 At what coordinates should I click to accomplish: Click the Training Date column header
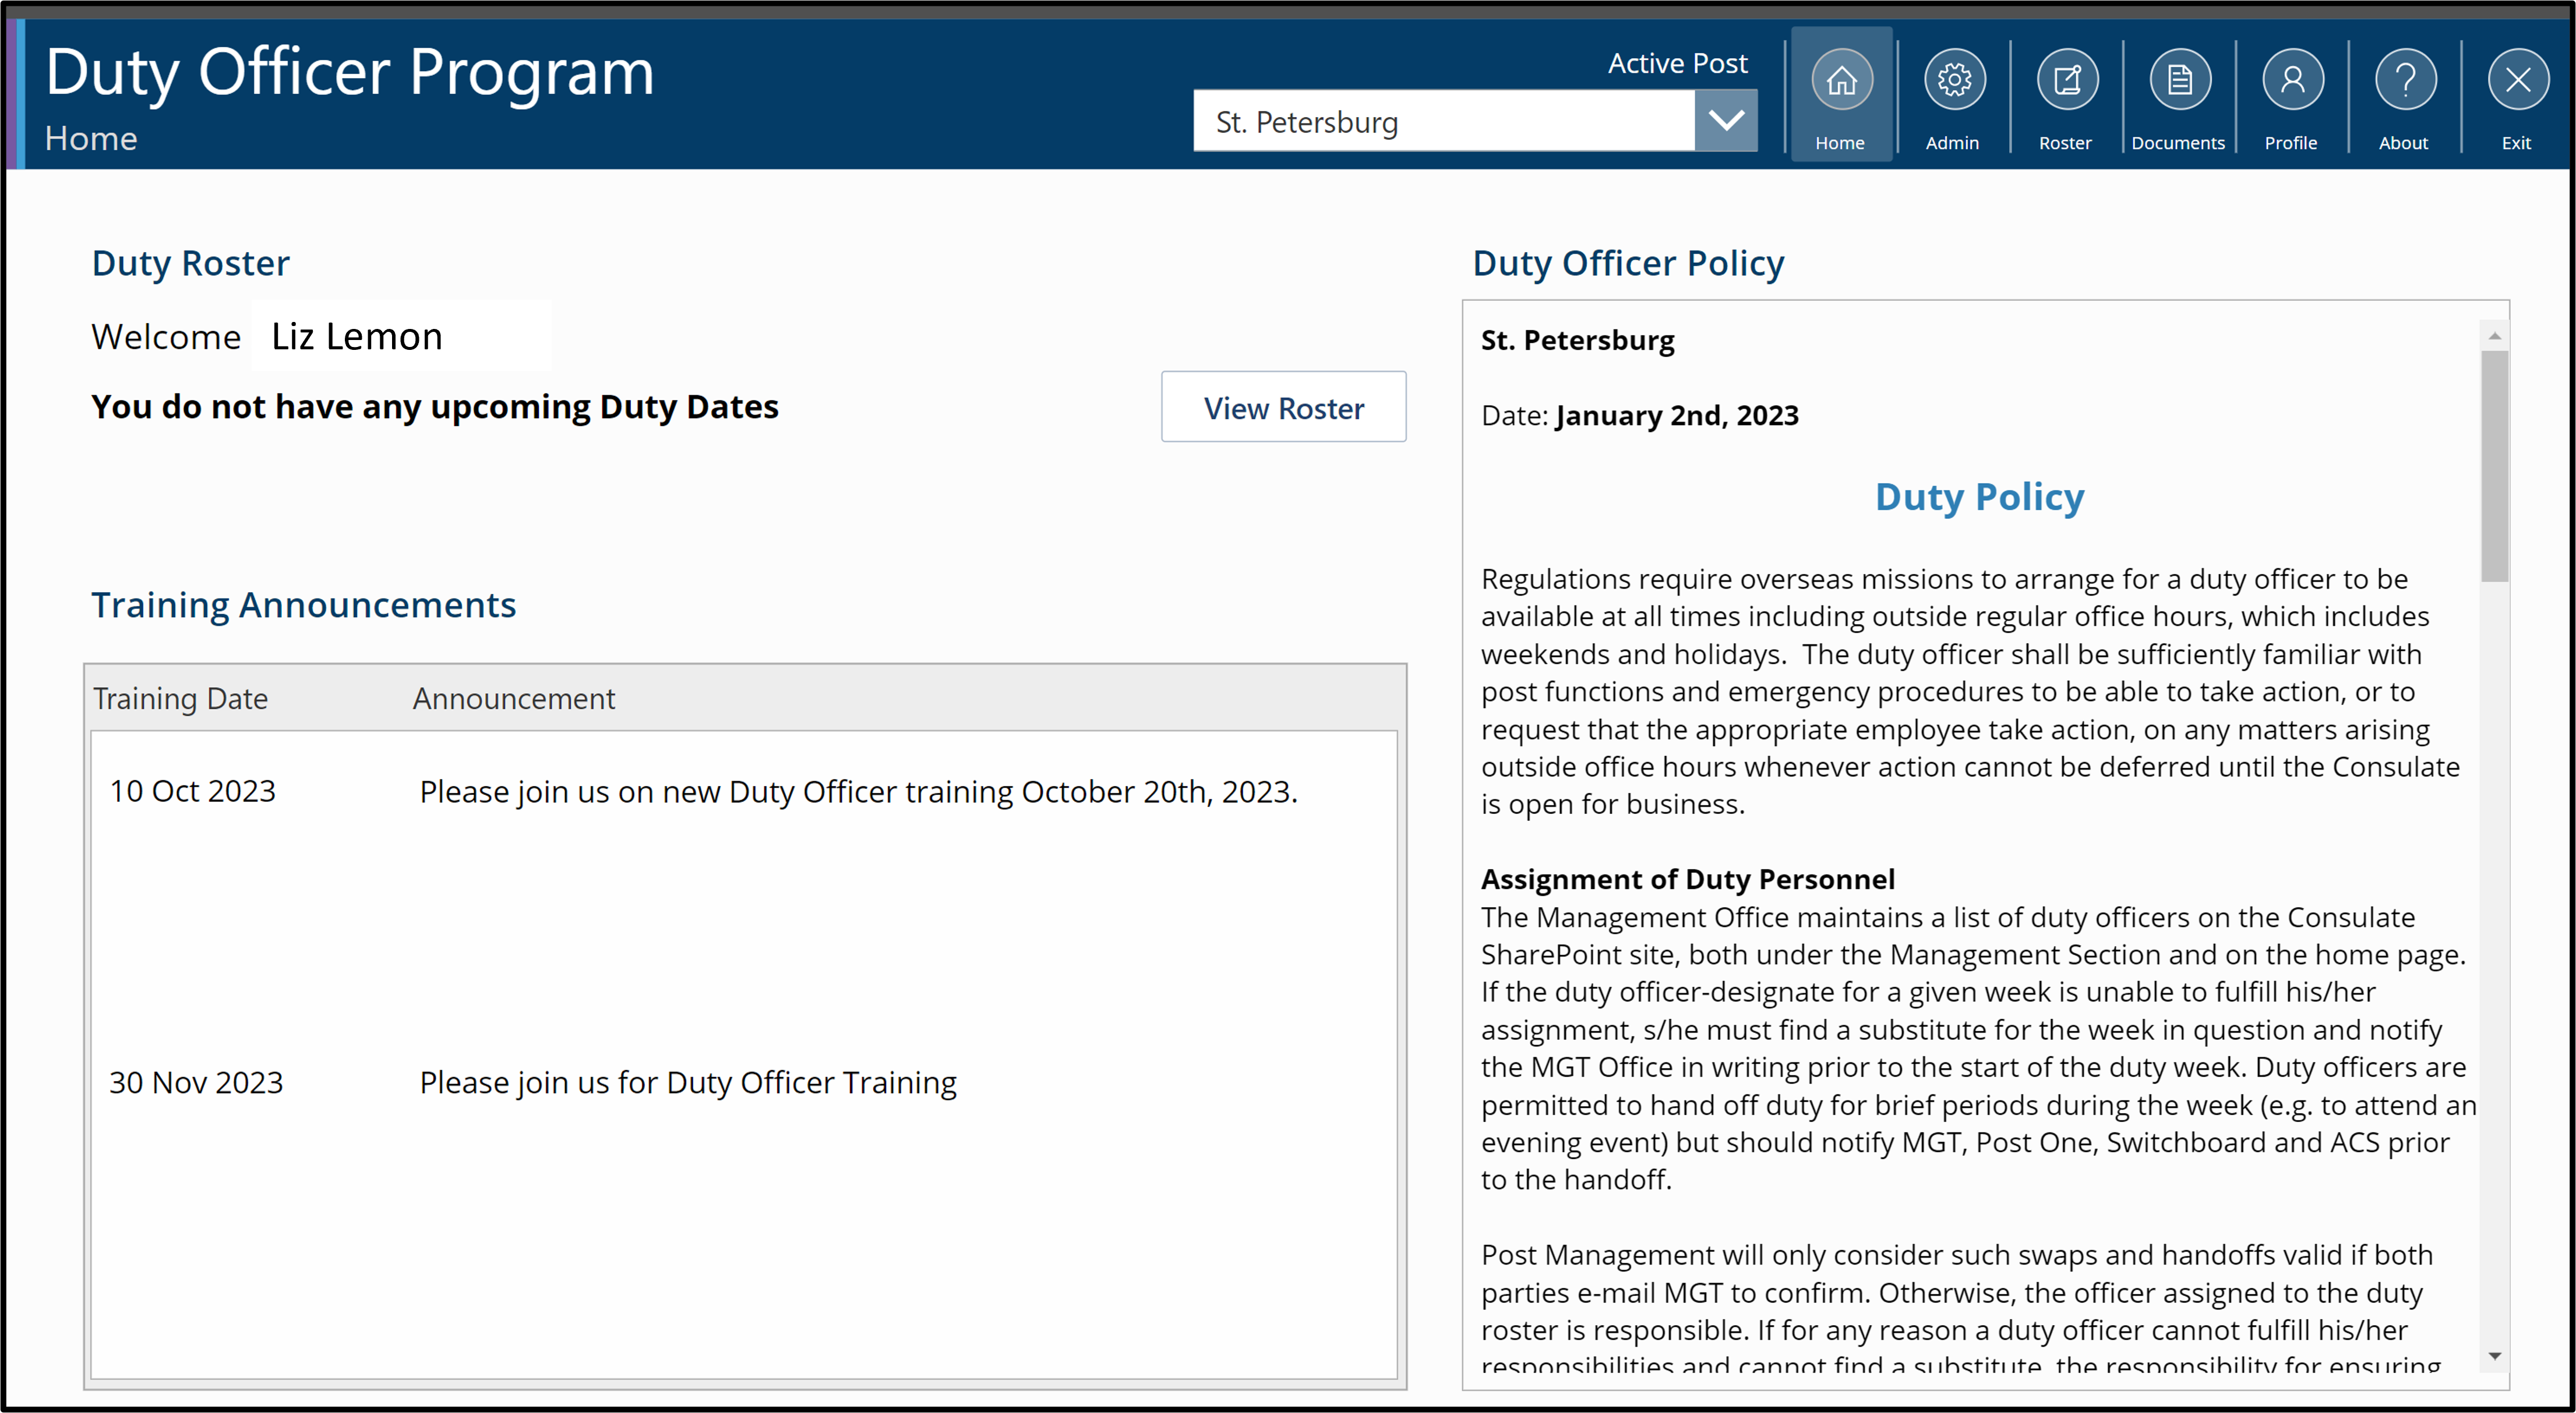pos(180,699)
